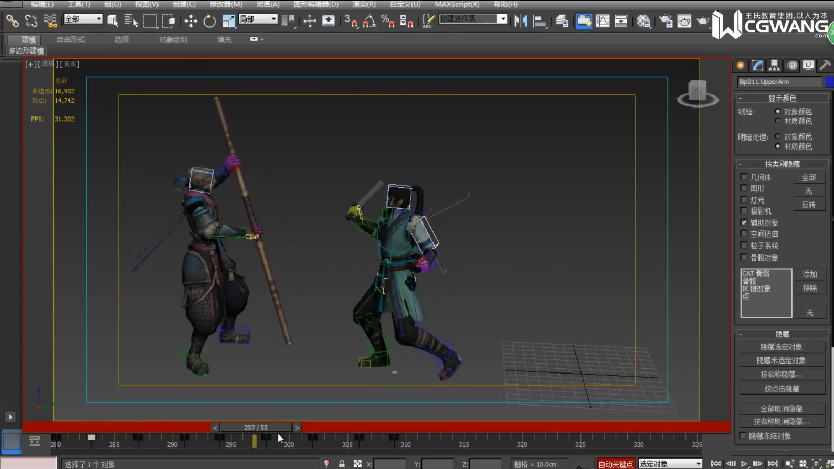Enable the 空间扭曲 hide checkbox
Screen dimensions: 834x469
click(x=744, y=233)
